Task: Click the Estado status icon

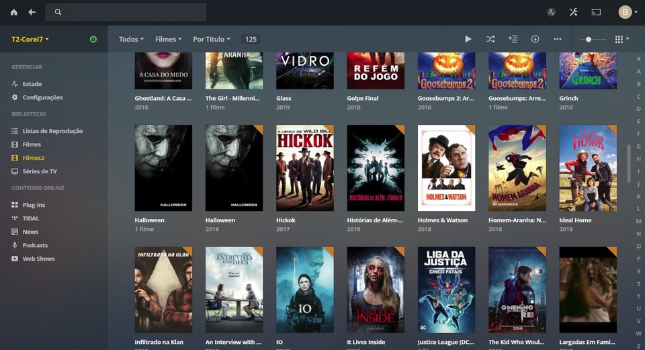Action: [x=15, y=84]
